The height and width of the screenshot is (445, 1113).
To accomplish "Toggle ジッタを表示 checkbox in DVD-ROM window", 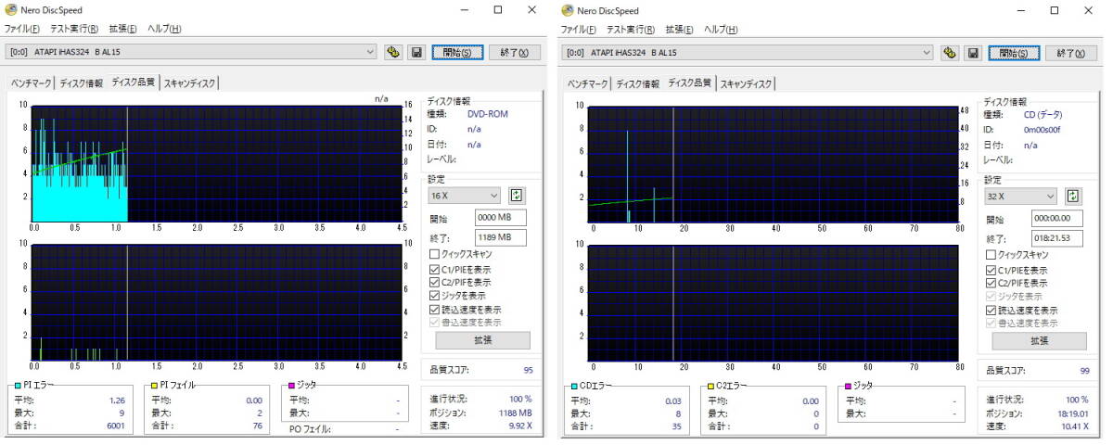I will tap(434, 296).
